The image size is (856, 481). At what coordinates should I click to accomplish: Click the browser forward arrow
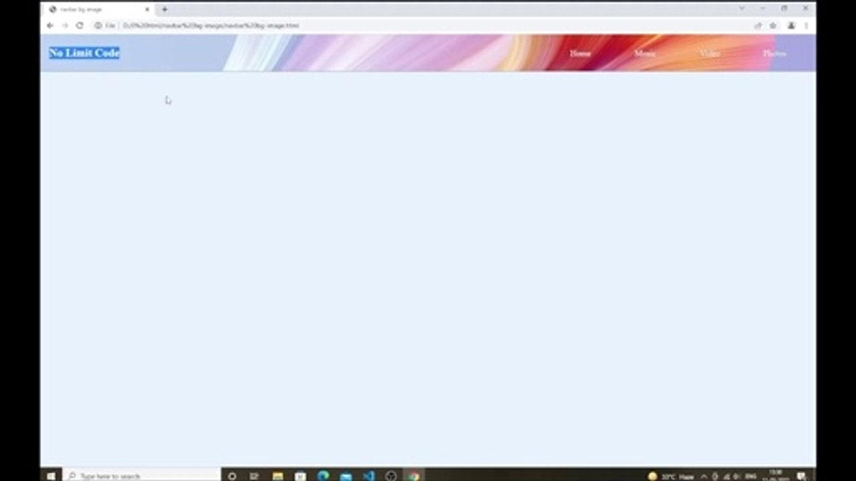tap(65, 25)
